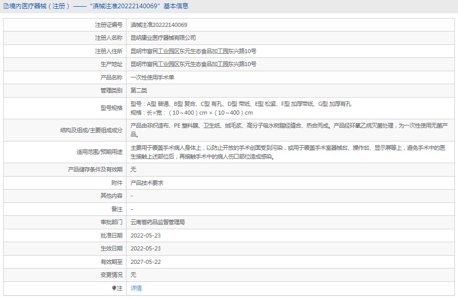This screenshot has height=299, width=458.
Task: Click the lightbulb icon beside 注
Action: tap(114, 288)
